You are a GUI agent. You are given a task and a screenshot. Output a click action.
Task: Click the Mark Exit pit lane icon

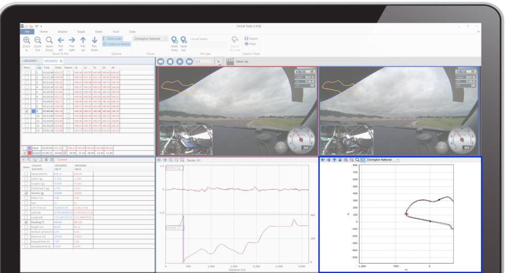coord(184,40)
